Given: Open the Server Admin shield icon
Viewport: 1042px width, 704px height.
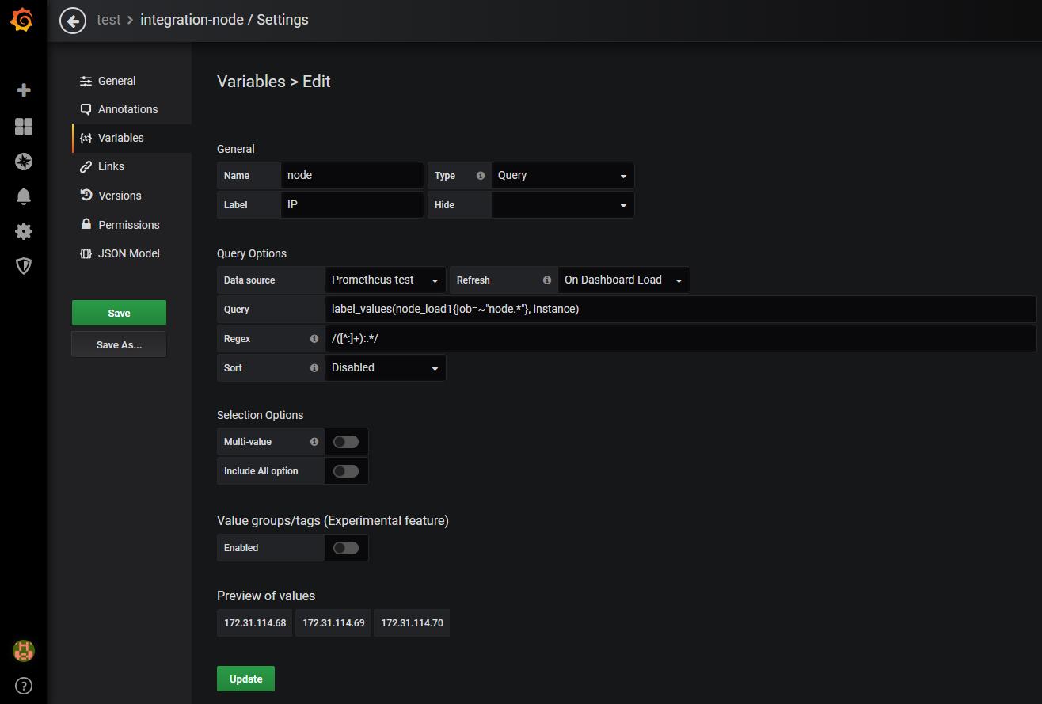Looking at the screenshot, I should 24,266.
